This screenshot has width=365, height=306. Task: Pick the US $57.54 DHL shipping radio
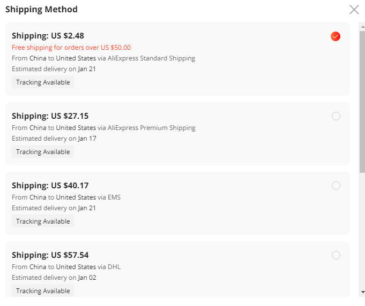coord(336,255)
